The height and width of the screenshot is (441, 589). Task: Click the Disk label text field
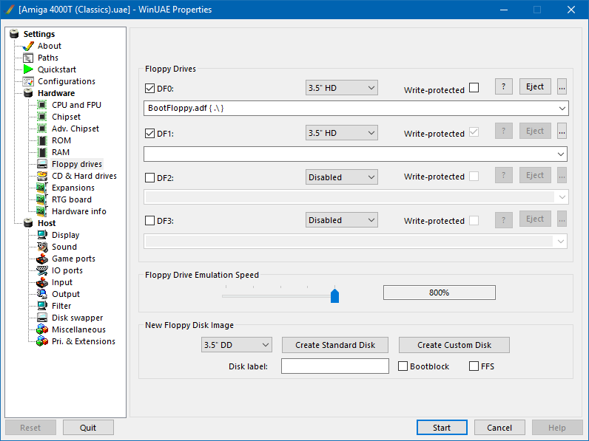pyautogui.click(x=334, y=366)
